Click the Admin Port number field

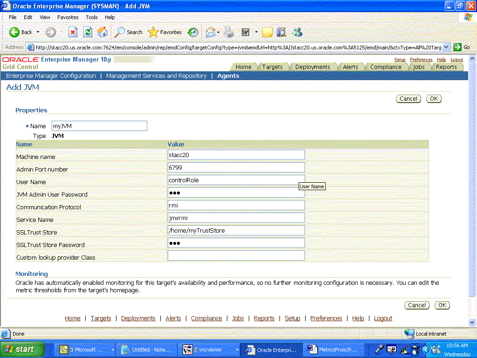pyautogui.click(x=236, y=167)
